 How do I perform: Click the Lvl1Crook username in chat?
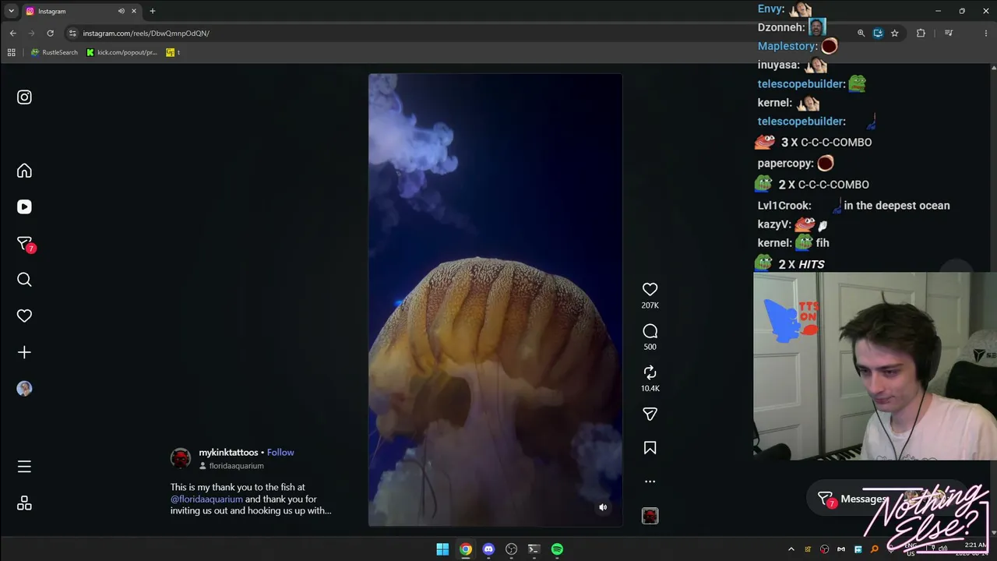coord(784,206)
